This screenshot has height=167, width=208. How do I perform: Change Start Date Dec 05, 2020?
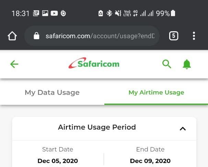pyautogui.click(x=58, y=161)
